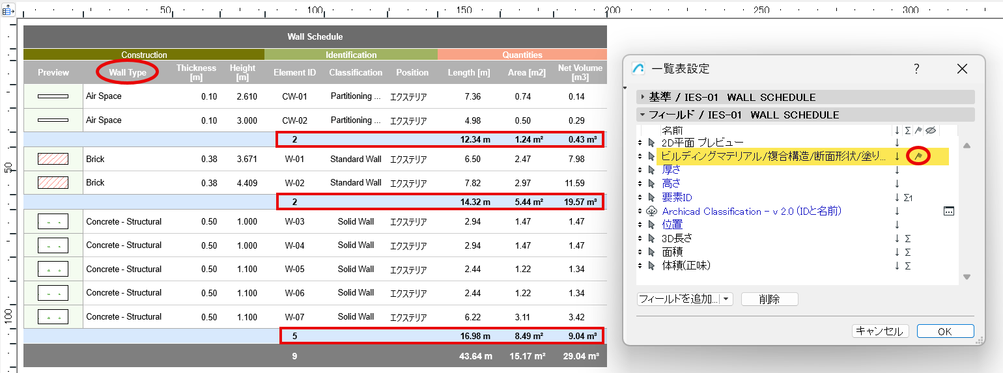This screenshot has height=373, width=1003.
Task: Click the sort arrow on the 厚さ row
Action: tap(897, 170)
